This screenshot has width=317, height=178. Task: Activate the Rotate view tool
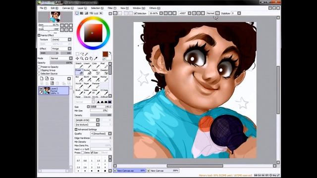point(87,58)
